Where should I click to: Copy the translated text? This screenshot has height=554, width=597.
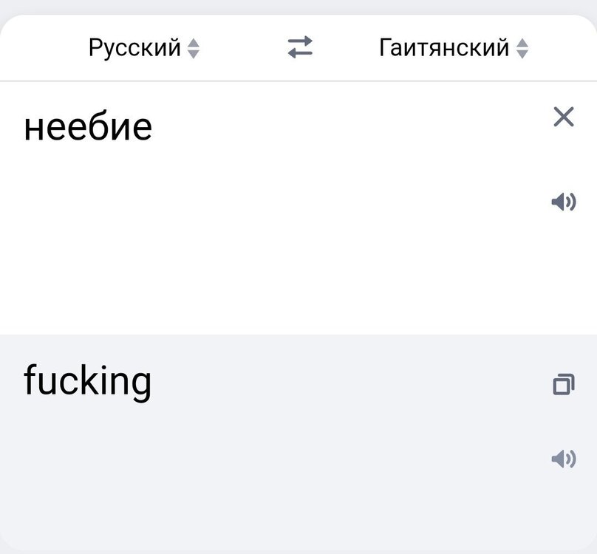coord(564,384)
